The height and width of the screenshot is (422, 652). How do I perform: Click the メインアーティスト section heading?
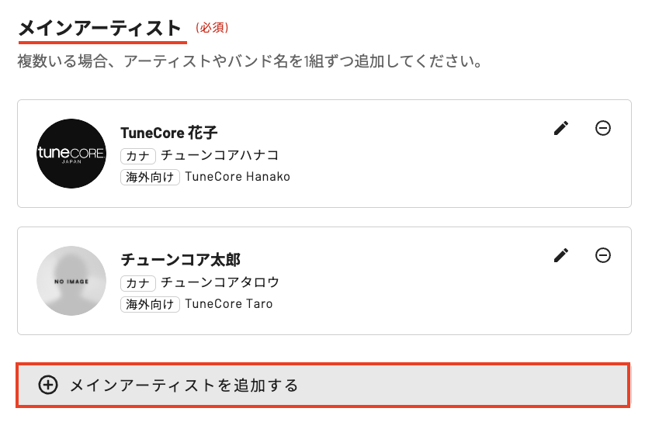tap(99, 29)
